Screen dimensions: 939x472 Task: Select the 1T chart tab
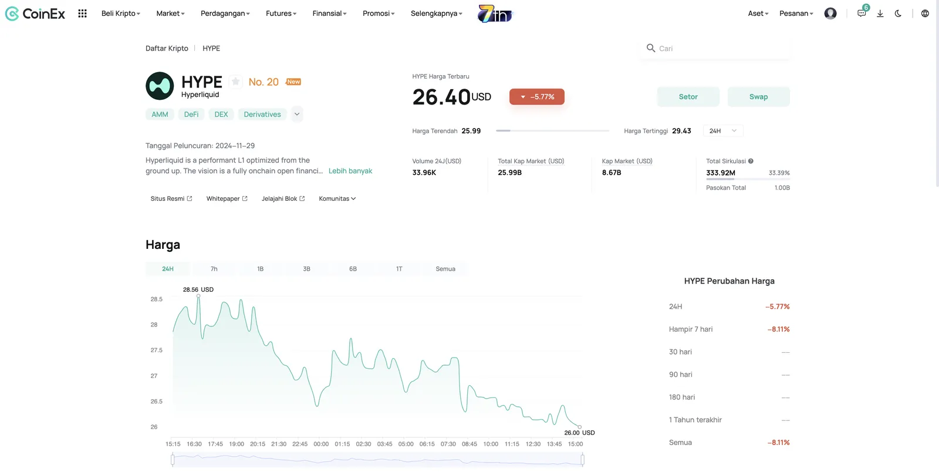pyautogui.click(x=399, y=269)
